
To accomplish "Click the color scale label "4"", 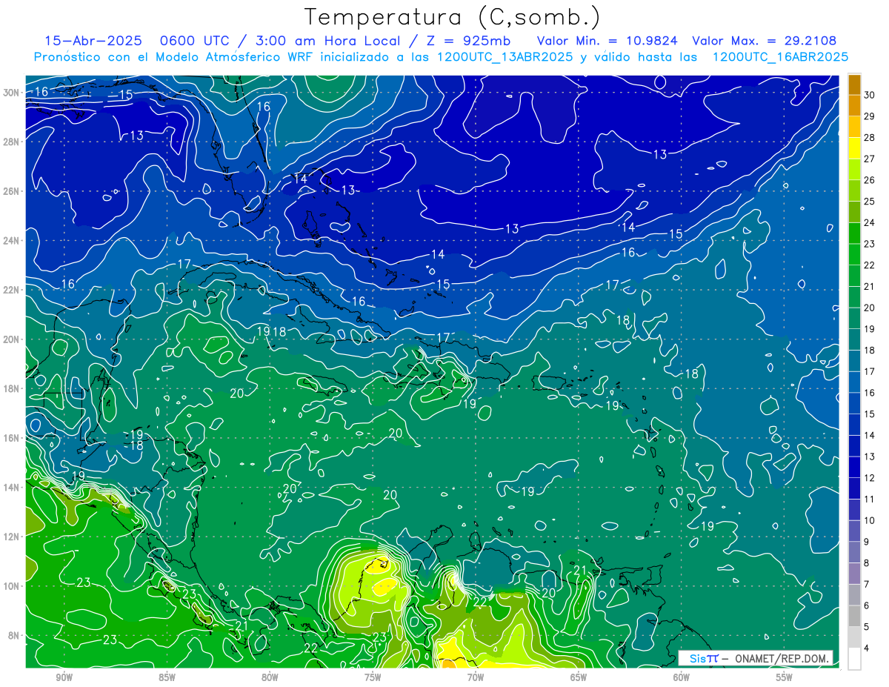I will click(x=867, y=648).
